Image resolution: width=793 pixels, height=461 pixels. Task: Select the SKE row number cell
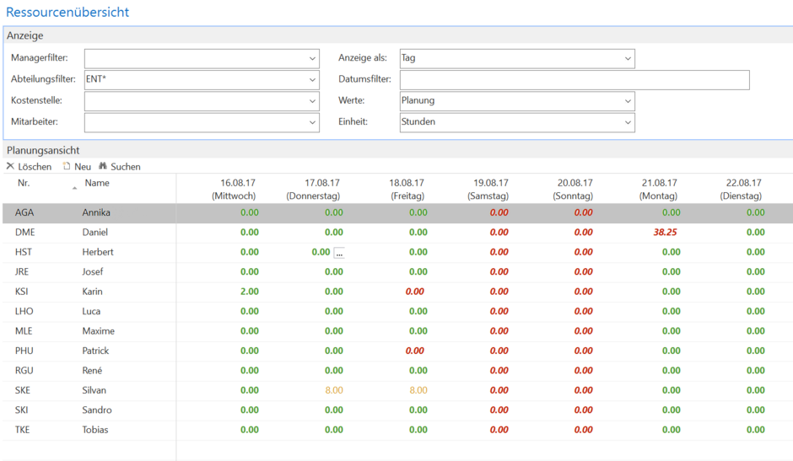point(22,390)
